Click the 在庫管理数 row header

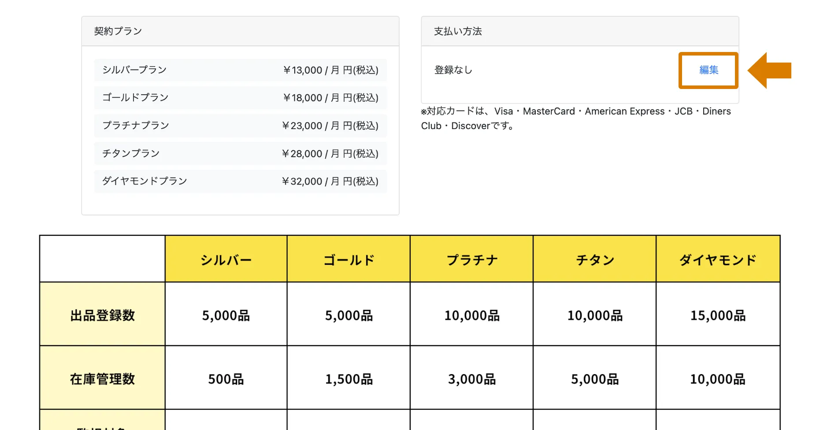[x=102, y=379]
